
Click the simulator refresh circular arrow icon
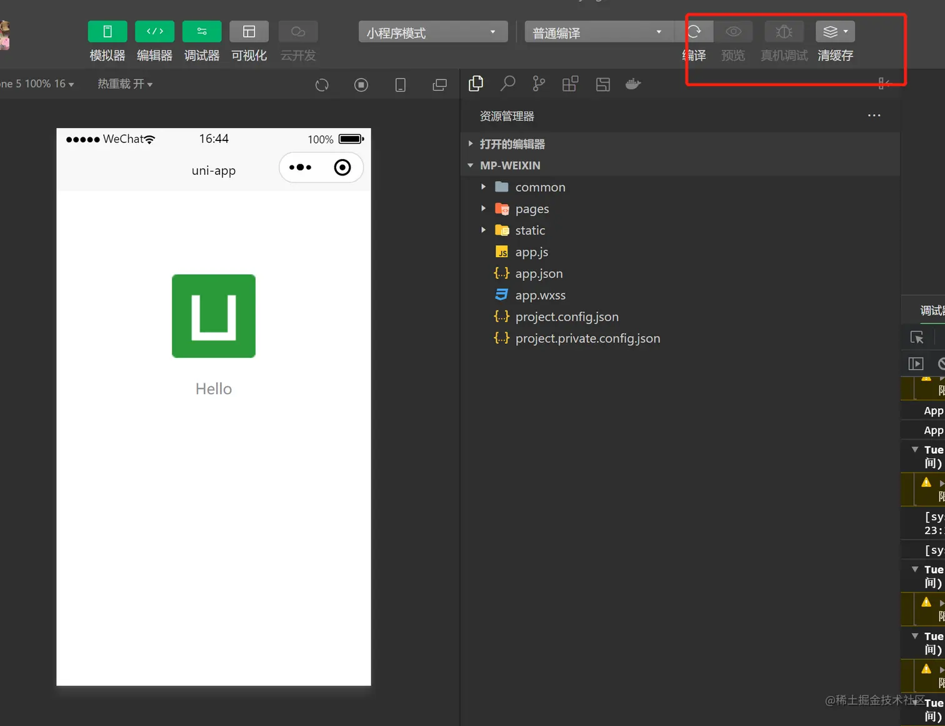(x=322, y=85)
